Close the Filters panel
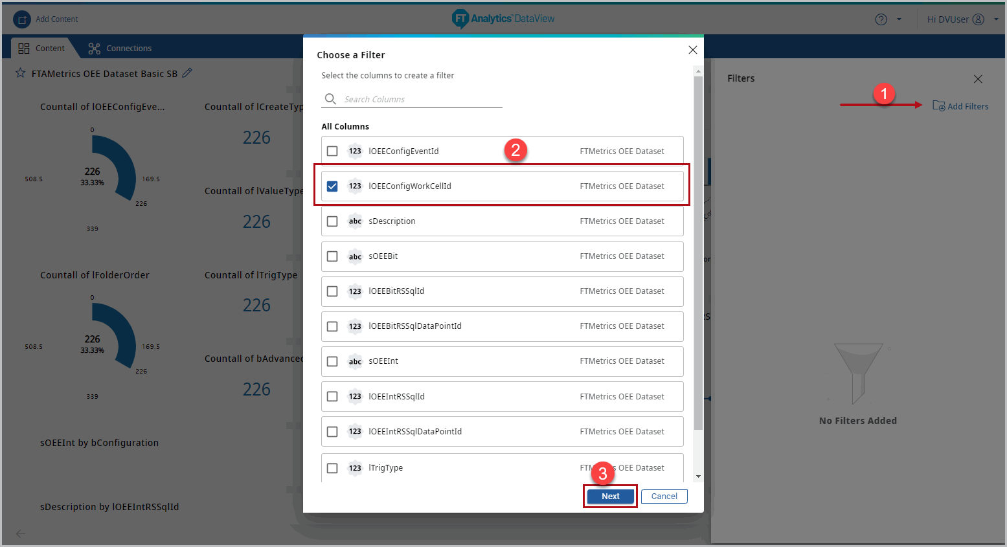Screen dimensions: 1007x547 coord(978,79)
